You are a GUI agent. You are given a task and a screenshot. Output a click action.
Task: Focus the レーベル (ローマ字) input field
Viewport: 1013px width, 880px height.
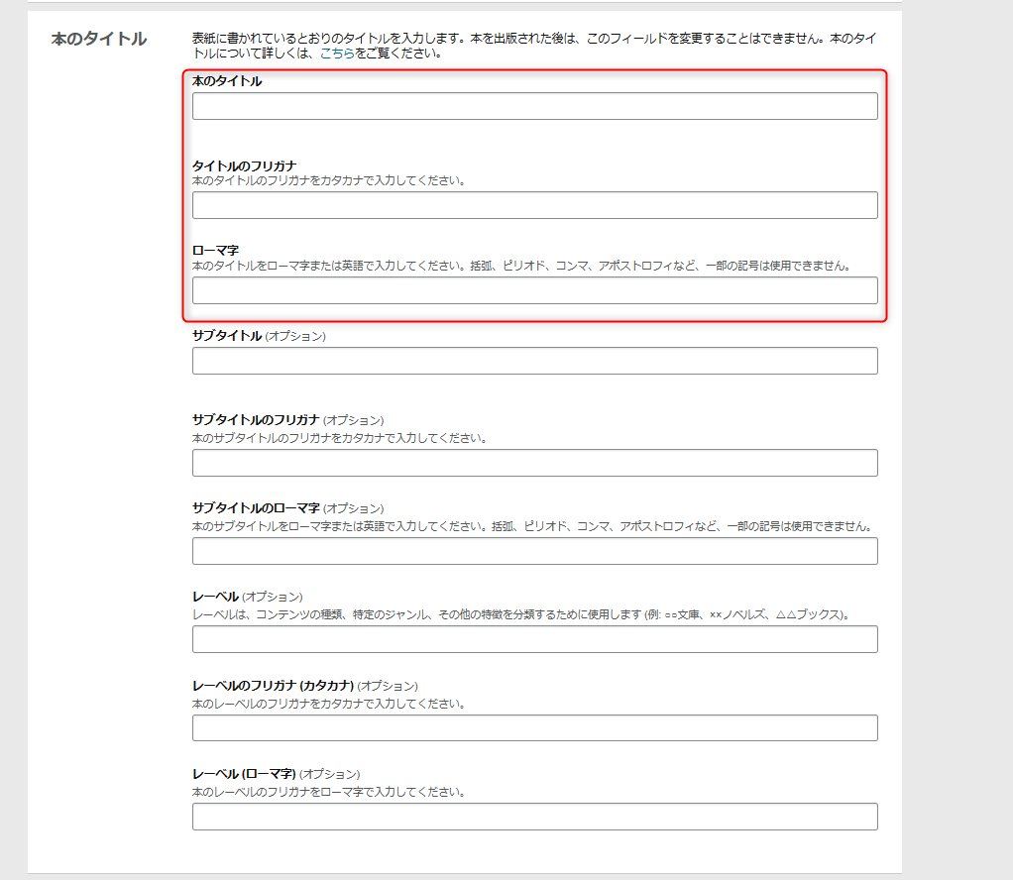(x=535, y=816)
